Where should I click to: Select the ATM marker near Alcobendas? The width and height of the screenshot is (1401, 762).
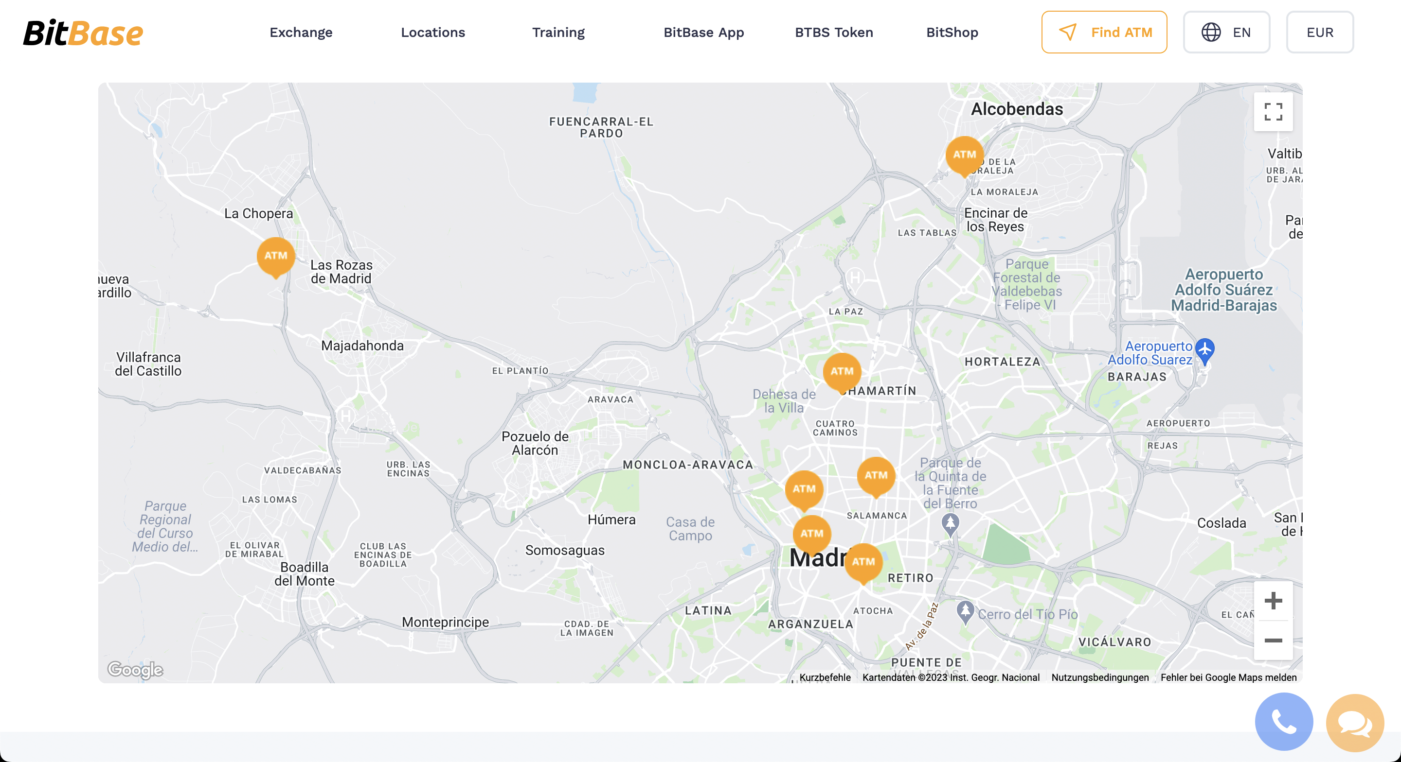pos(964,156)
